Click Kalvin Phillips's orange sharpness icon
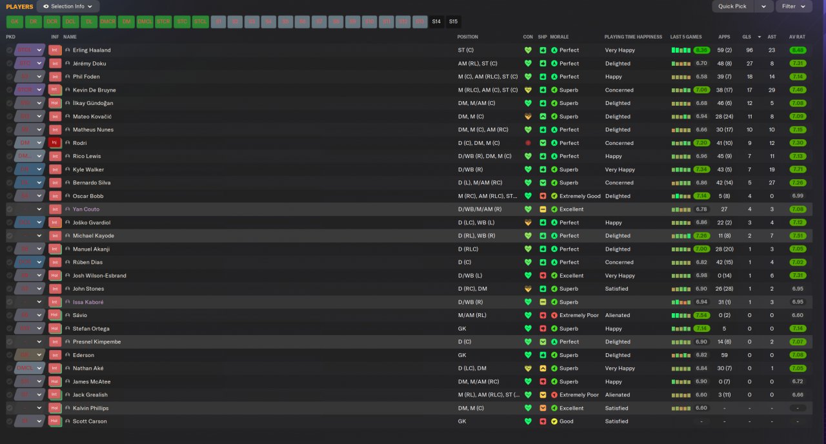This screenshot has width=826, height=444. (x=543, y=408)
